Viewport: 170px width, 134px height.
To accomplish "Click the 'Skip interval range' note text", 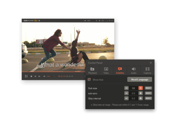I will (120, 105).
